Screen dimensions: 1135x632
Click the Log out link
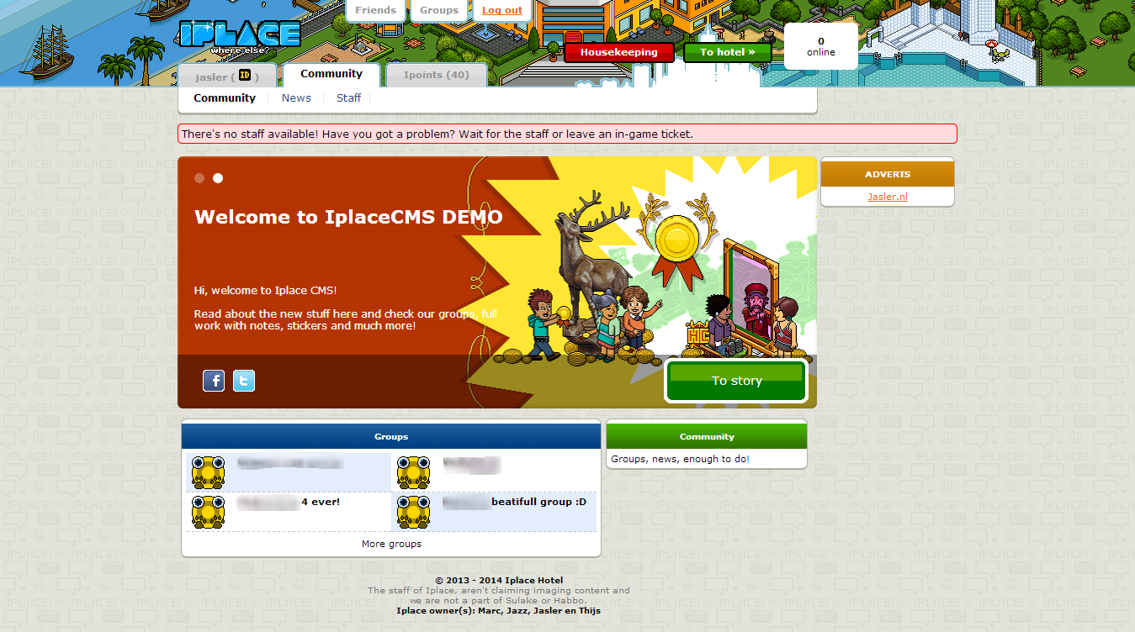click(502, 10)
